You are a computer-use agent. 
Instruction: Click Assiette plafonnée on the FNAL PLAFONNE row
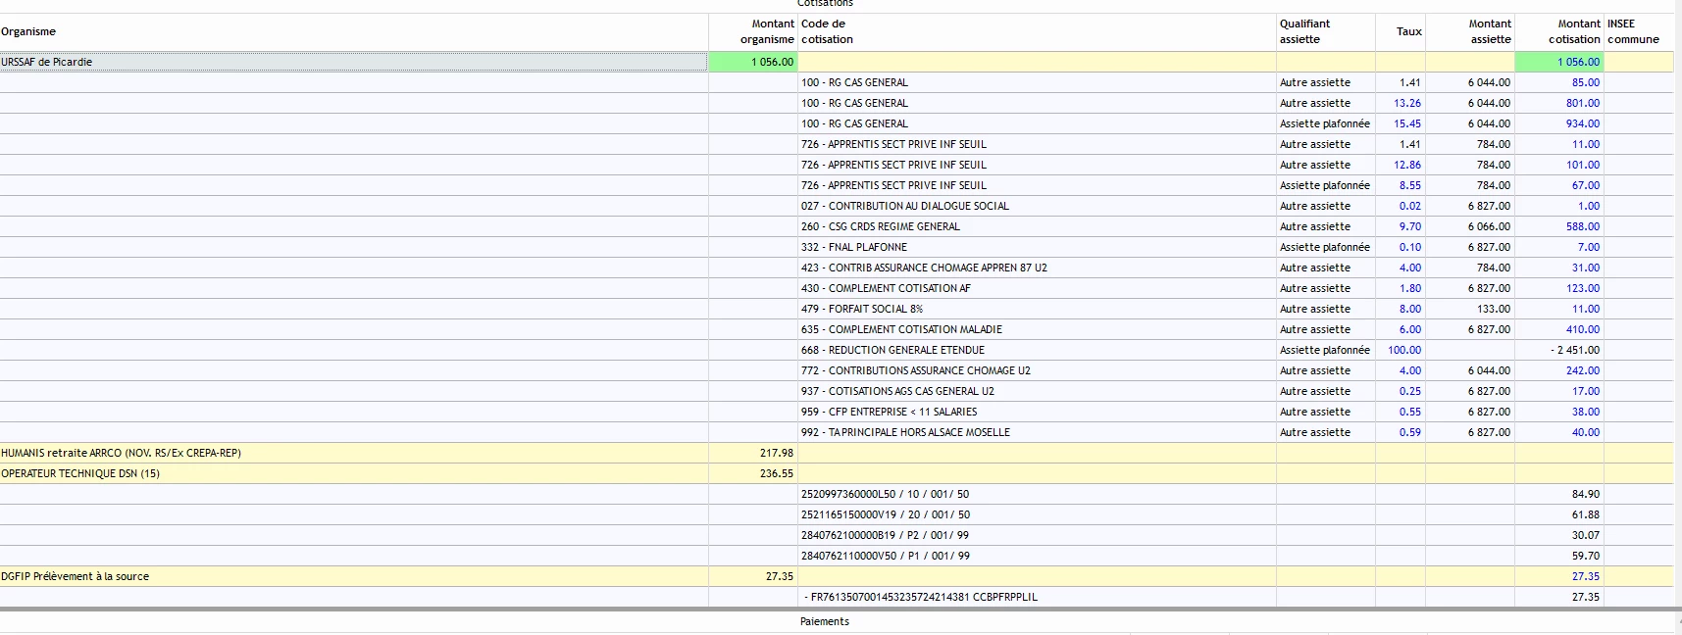[1325, 247]
